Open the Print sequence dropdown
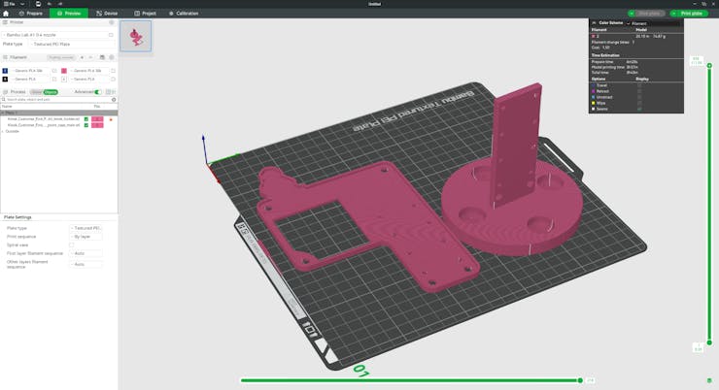This screenshot has height=390, width=719. (86, 237)
